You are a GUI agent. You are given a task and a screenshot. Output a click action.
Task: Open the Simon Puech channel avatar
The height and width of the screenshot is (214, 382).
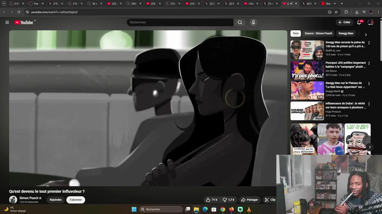[13, 200]
